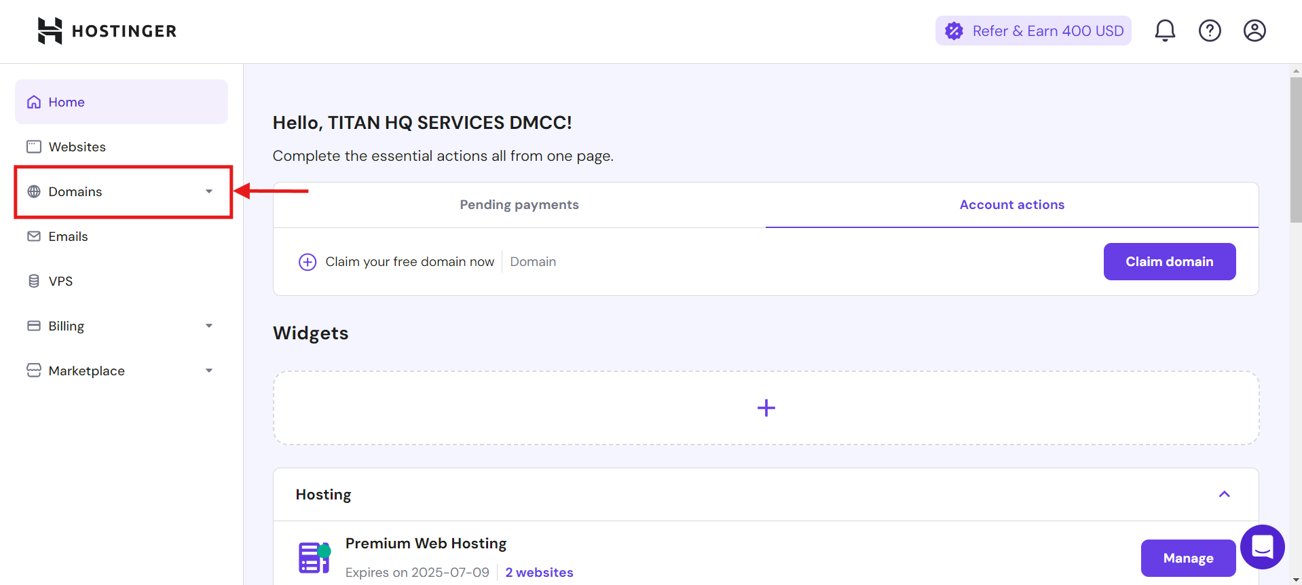
Task: Click the Expires on 2025-07-09 text
Action: tap(417, 572)
